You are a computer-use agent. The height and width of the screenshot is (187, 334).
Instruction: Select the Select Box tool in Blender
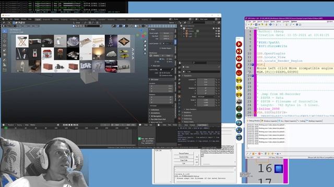click(x=5, y=31)
